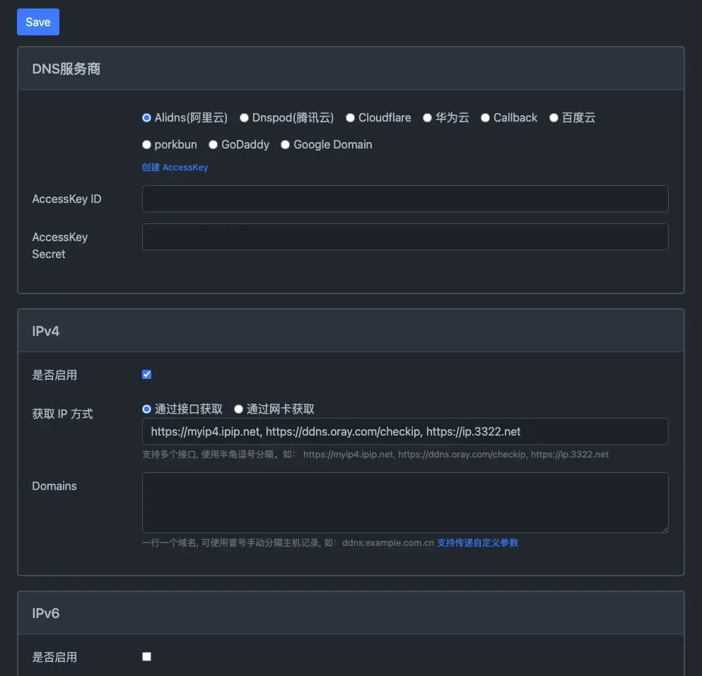
Task: Enable the IPv6 是否启用 checkbox
Action: pyautogui.click(x=147, y=657)
